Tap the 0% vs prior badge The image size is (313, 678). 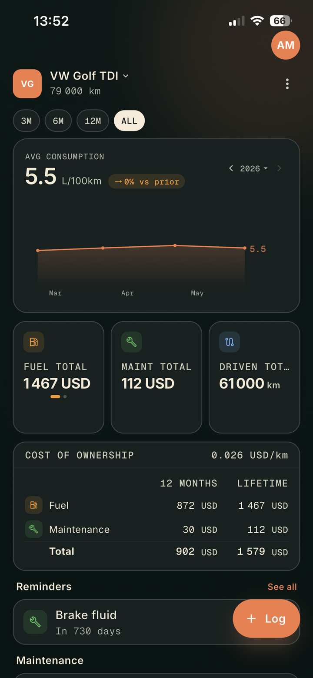pos(147,181)
